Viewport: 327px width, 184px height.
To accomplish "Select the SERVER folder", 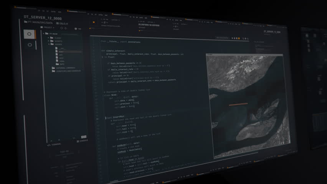I will pyautogui.click(x=56, y=44).
